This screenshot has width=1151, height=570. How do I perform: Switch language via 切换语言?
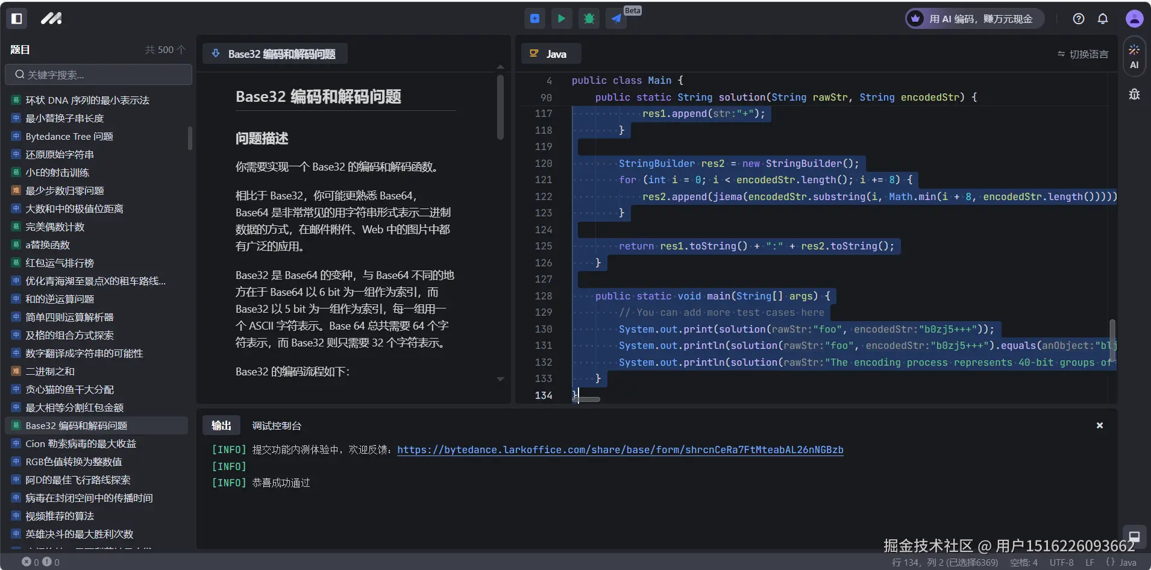click(x=1082, y=54)
